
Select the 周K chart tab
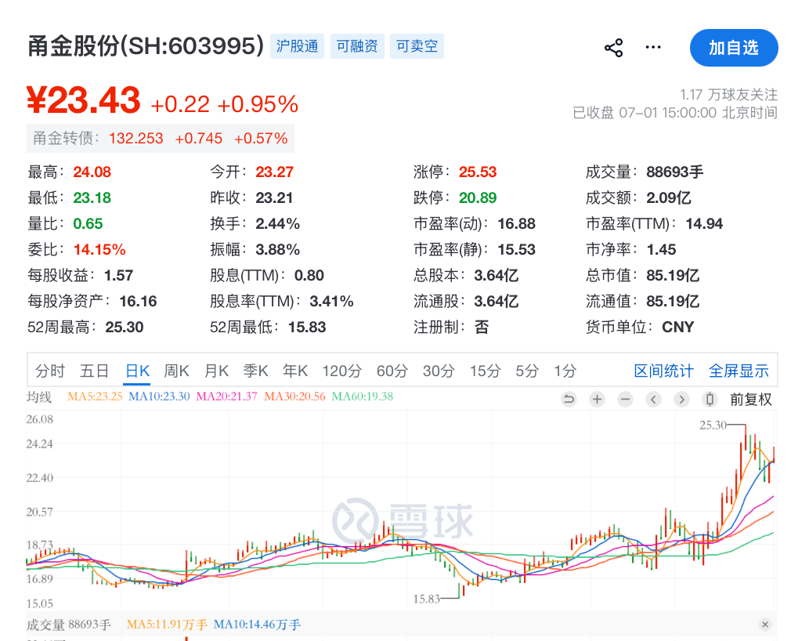pos(176,371)
